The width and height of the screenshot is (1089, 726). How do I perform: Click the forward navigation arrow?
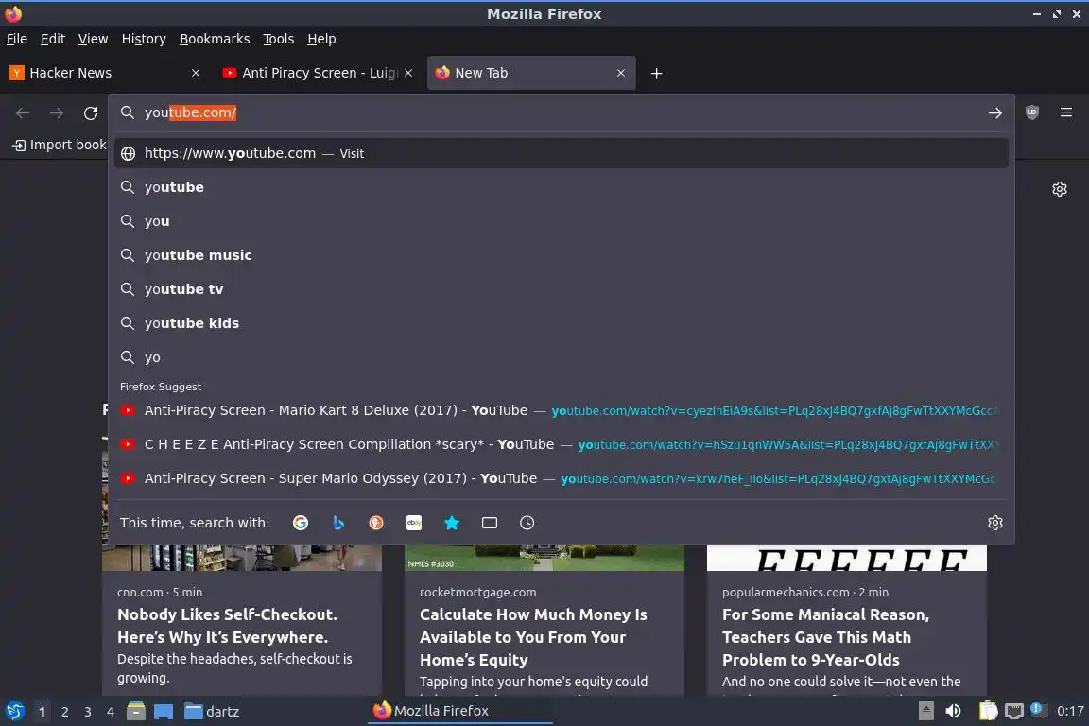point(57,113)
